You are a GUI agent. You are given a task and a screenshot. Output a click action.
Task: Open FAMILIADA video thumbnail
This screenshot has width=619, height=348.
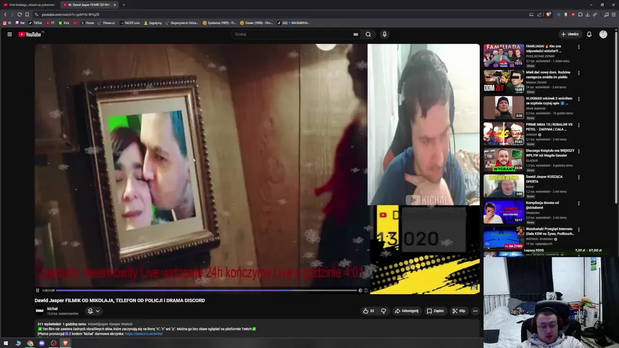503,56
